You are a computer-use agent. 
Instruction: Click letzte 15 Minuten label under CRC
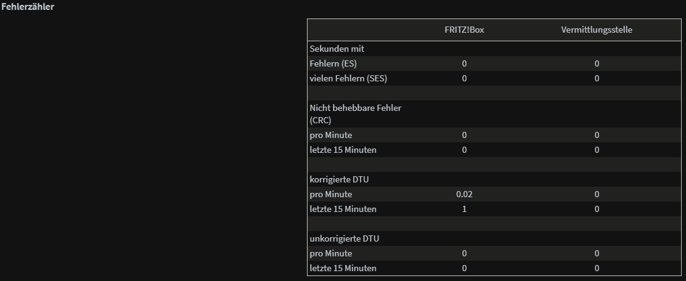[343, 150]
